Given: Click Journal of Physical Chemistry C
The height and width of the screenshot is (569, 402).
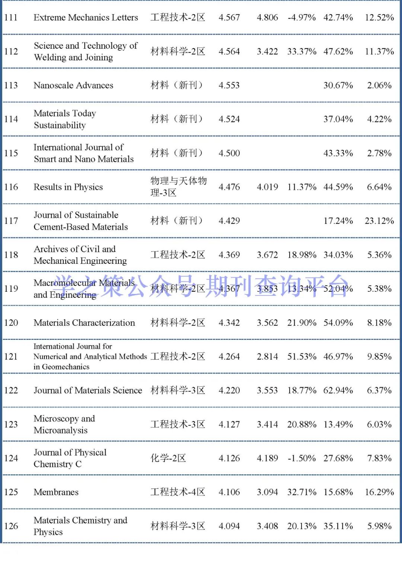Looking at the screenshot, I should [70, 458].
